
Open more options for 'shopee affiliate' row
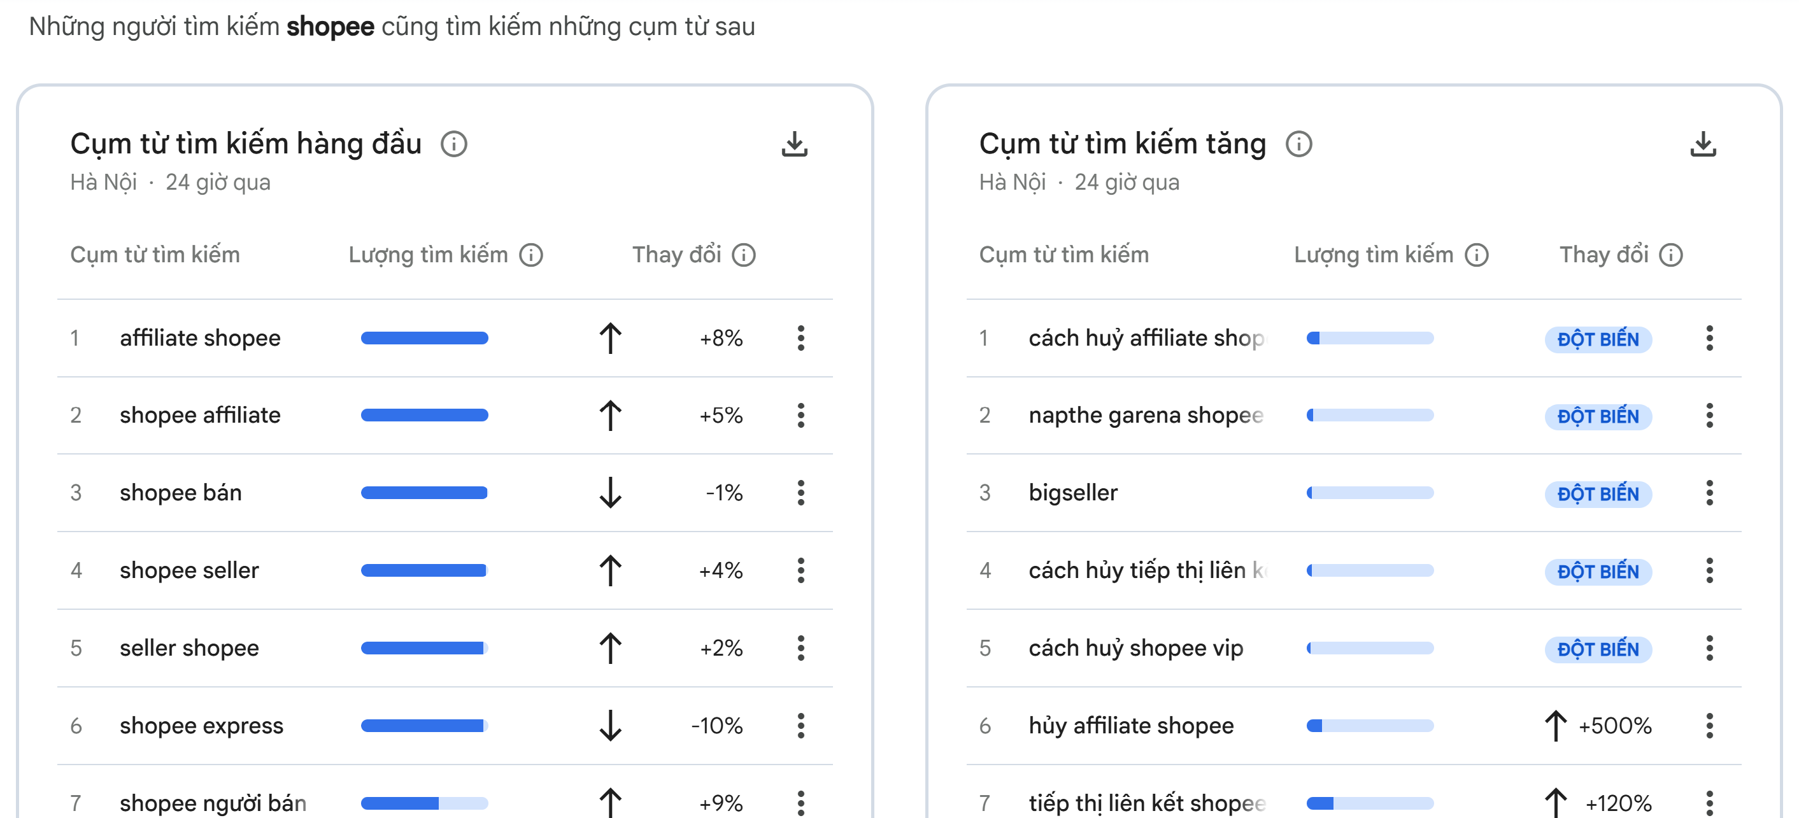click(x=801, y=416)
